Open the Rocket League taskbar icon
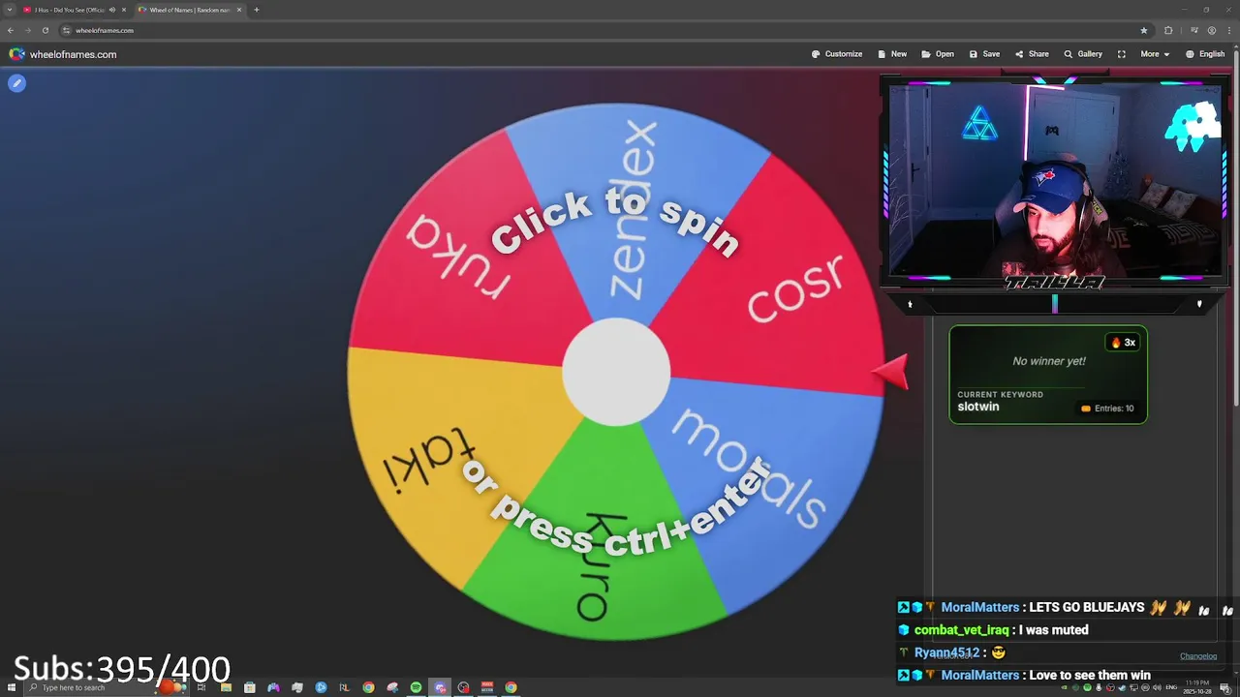Viewport: 1240px width, 697px height. tap(344, 687)
